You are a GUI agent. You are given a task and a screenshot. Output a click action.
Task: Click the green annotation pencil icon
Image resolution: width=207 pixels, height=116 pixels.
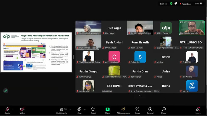coord(6,91)
